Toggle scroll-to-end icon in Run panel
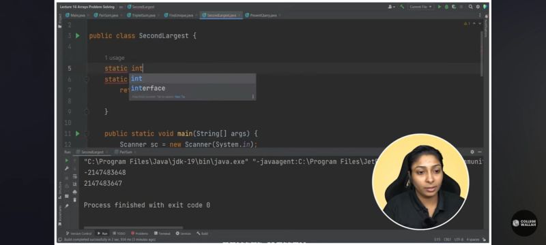Viewport: 546px width, 245px height. pyautogui.click(x=75, y=184)
